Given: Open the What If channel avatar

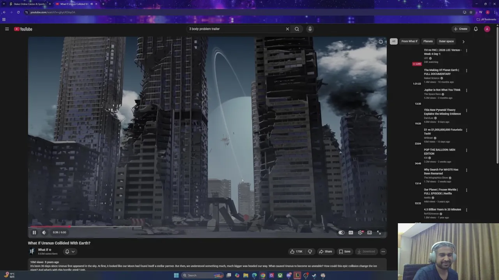Looking at the screenshot, I should coord(32,252).
